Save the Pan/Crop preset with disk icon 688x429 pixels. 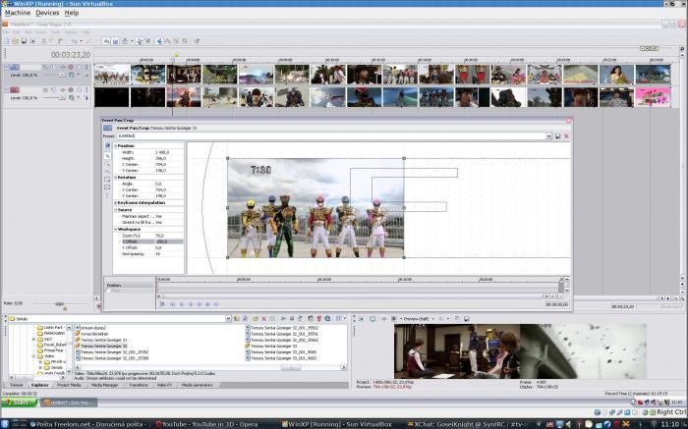click(557, 136)
